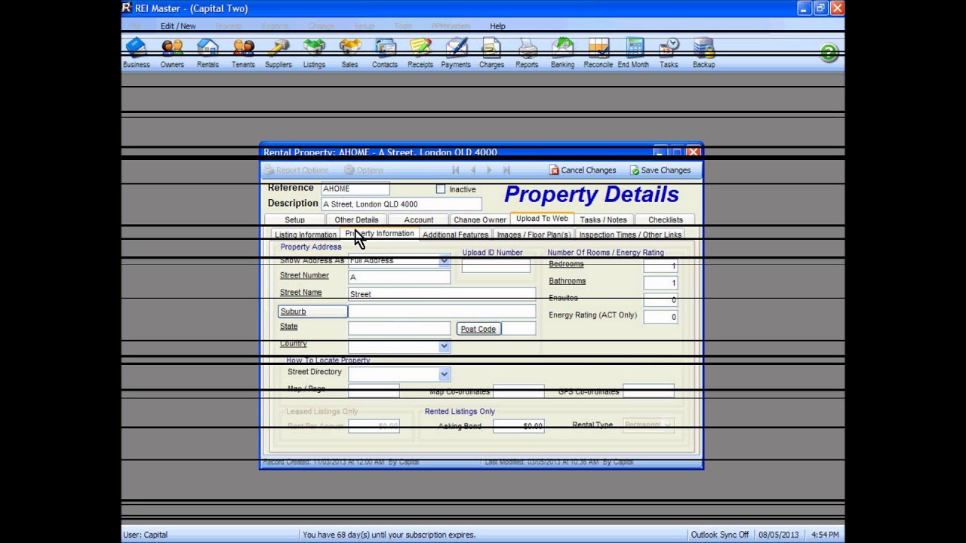The image size is (966, 543).
Task: Open the Rentals toolbar icon
Action: (x=208, y=54)
